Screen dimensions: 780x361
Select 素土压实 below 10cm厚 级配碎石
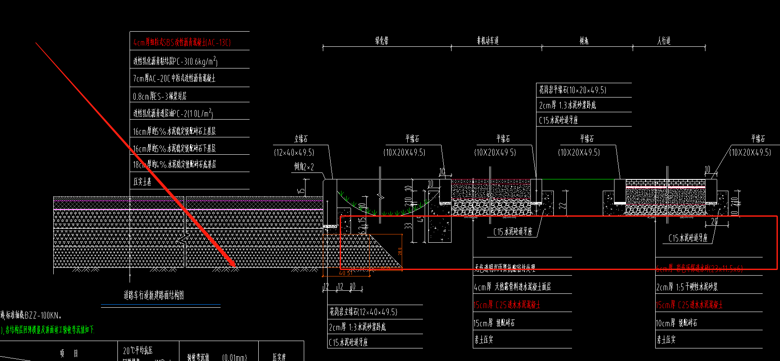666,340
